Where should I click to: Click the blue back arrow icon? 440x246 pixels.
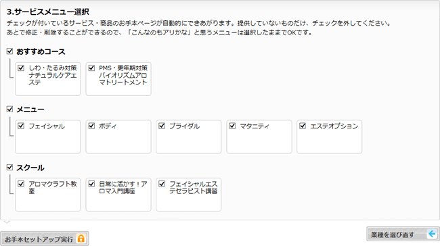click(432, 233)
